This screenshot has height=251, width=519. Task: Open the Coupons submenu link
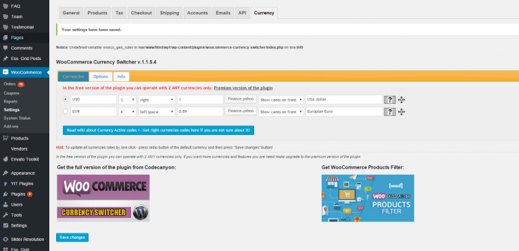click(x=11, y=93)
